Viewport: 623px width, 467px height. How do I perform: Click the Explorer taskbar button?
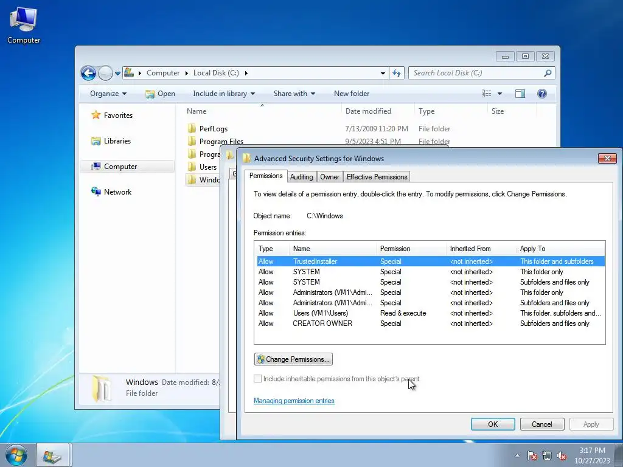click(53, 455)
